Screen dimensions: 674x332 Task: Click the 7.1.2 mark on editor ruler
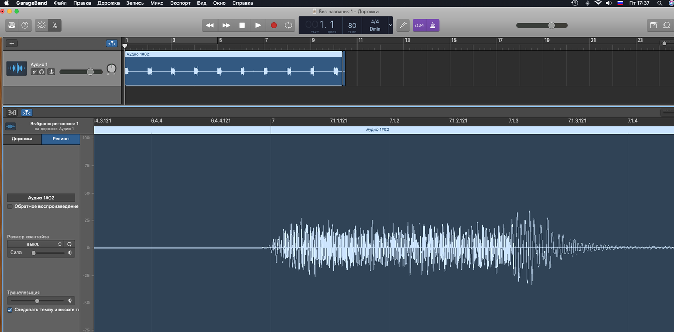coord(394,120)
